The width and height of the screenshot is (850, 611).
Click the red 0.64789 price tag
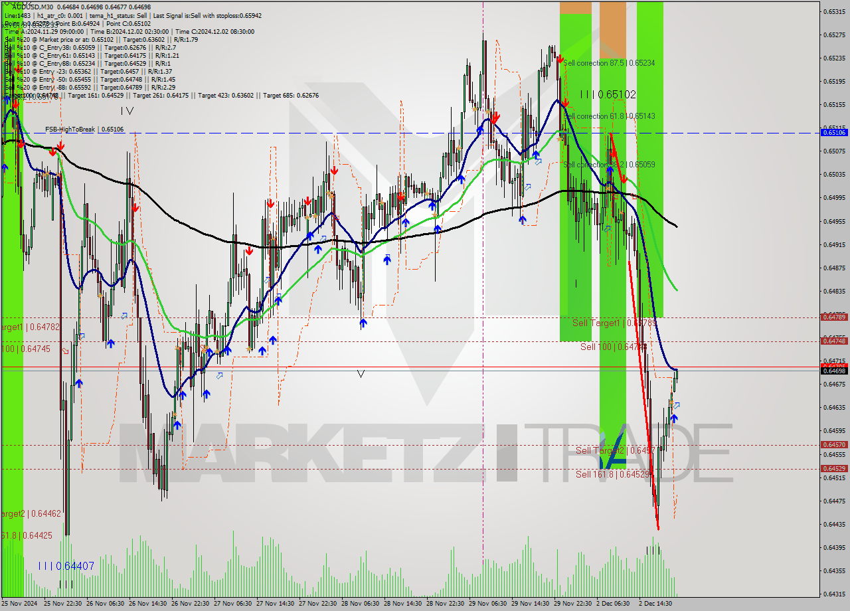click(x=834, y=317)
